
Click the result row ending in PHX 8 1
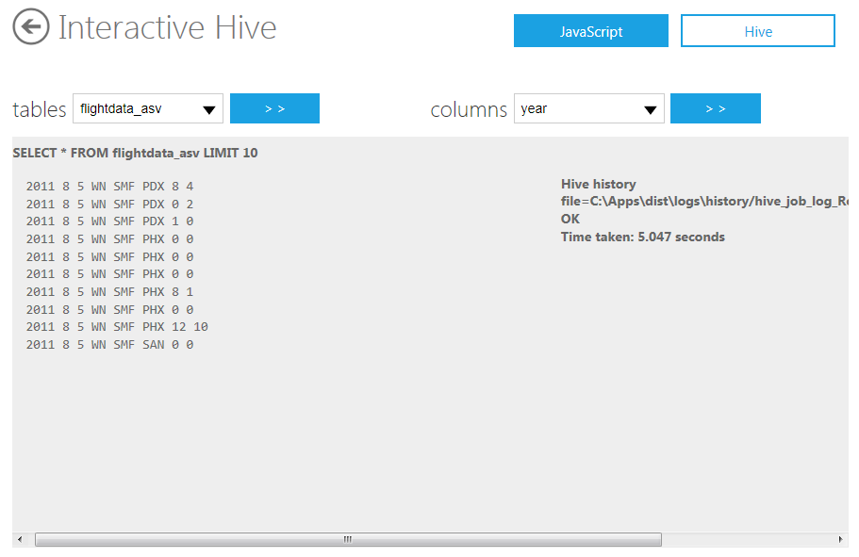click(x=109, y=292)
